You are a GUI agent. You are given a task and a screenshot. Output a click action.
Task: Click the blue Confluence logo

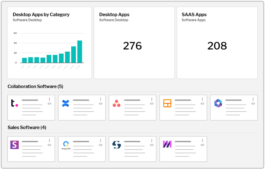click(x=65, y=103)
